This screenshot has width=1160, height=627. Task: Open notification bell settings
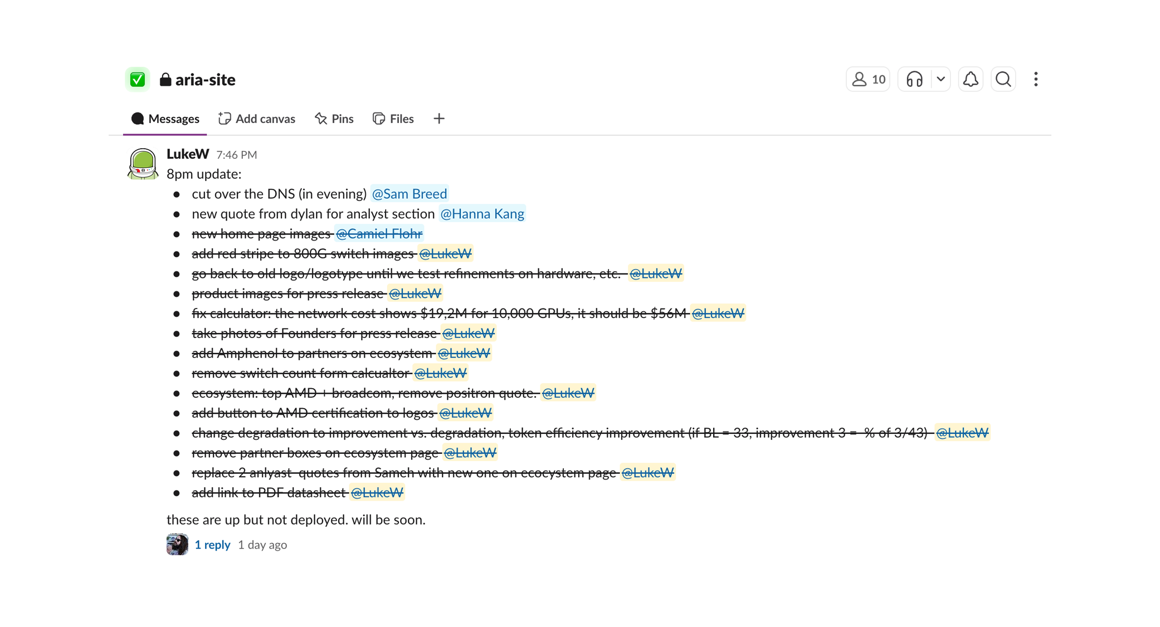(971, 80)
